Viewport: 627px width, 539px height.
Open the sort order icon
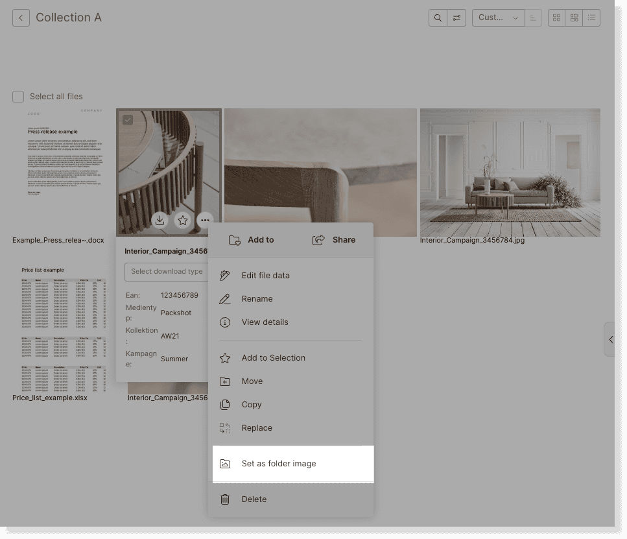pos(533,18)
